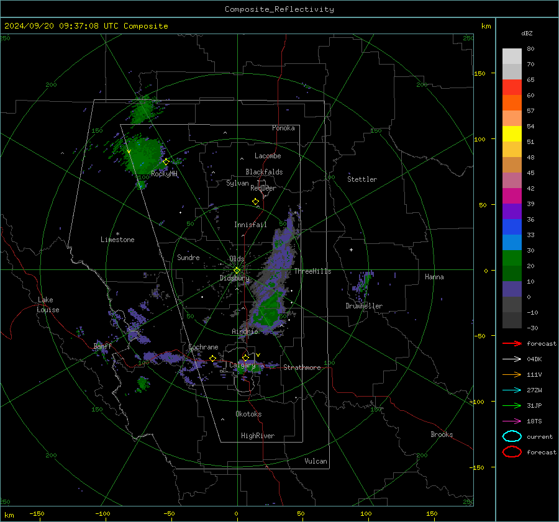The width and height of the screenshot is (559, 522).
Task: Click yellow diamond marker beside RockyMH
Action: (166, 162)
